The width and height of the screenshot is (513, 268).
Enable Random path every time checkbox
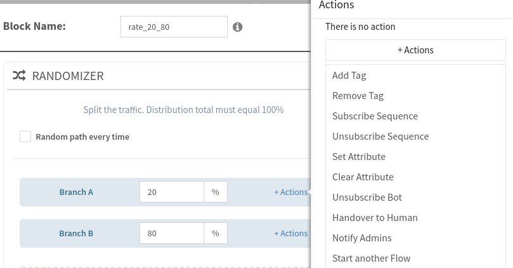click(25, 137)
